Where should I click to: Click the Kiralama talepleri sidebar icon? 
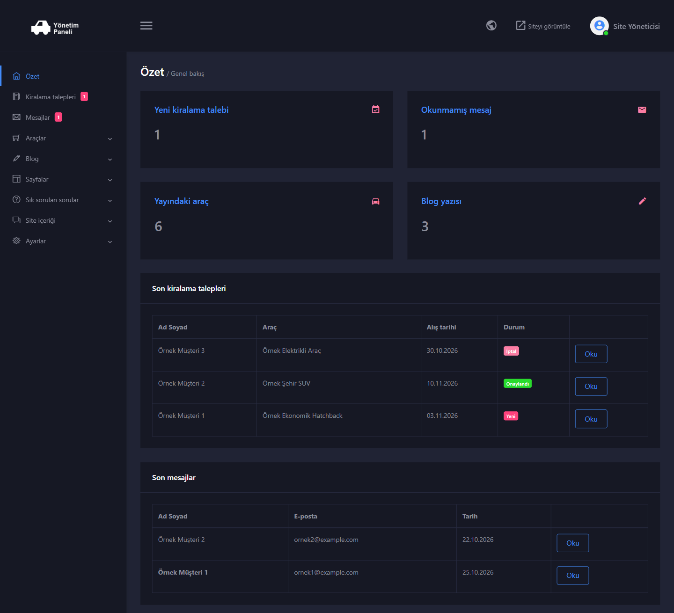(x=16, y=96)
